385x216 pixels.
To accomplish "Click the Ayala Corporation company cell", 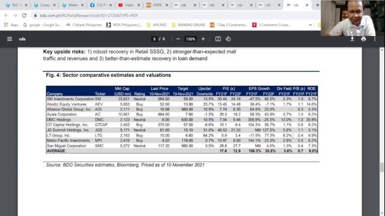I will click(61, 115).
